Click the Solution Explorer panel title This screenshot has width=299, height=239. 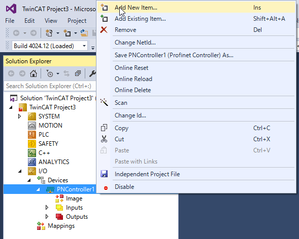pyautogui.click(x=28, y=61)
